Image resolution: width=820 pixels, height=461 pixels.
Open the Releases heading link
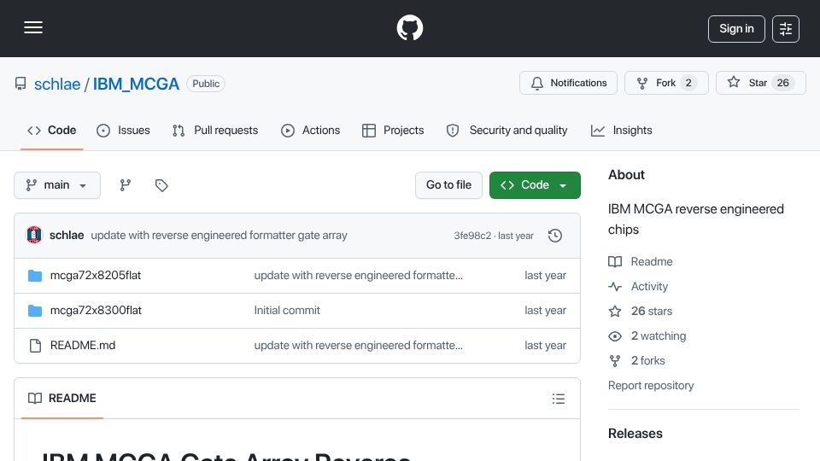(x=635, y=434)
